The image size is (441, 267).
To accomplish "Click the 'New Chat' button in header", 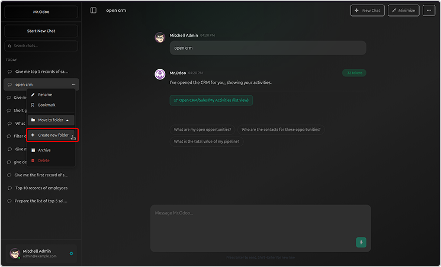I will [x=367, y=11].
